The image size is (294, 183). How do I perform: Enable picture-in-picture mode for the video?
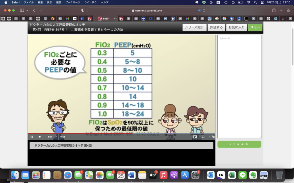pos(195,137)
